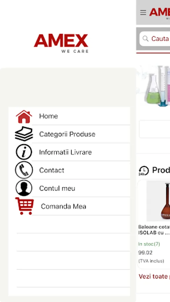Tap the hamburger menu icon
The image size is (170, 302).
tap(143, 13)
